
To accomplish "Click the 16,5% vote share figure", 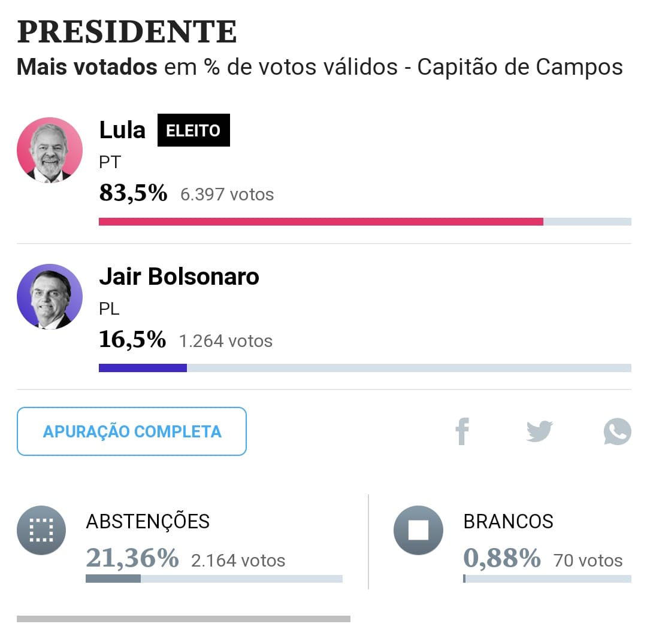I will (132, 339).
